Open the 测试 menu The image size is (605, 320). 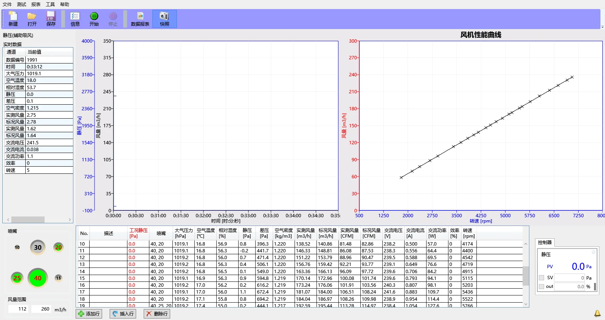point(22,5)
